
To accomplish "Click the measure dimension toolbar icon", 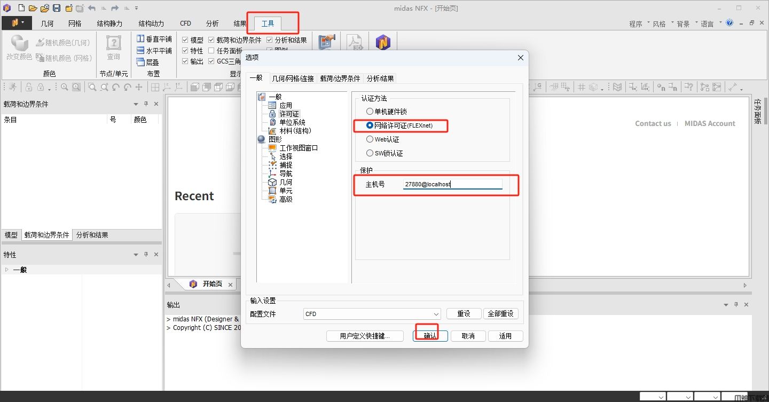I will click(733, 87).
